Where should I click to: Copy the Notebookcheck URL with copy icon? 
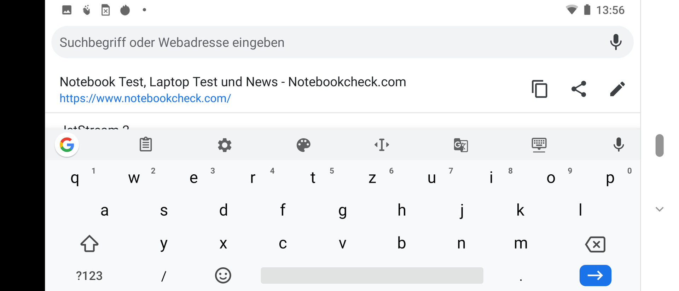[539, 89]
